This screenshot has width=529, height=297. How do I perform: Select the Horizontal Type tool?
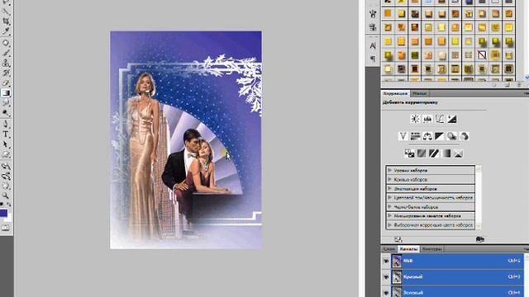[x=6, y=134]
